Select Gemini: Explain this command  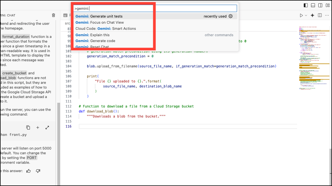[x=155, y=35]
